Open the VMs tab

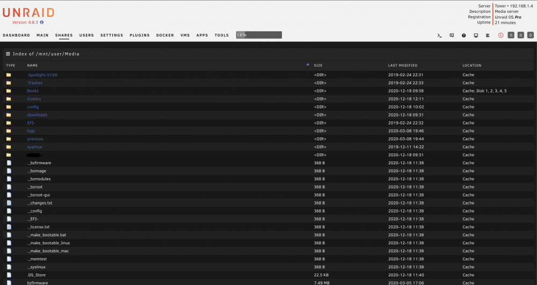click(185, 35)
